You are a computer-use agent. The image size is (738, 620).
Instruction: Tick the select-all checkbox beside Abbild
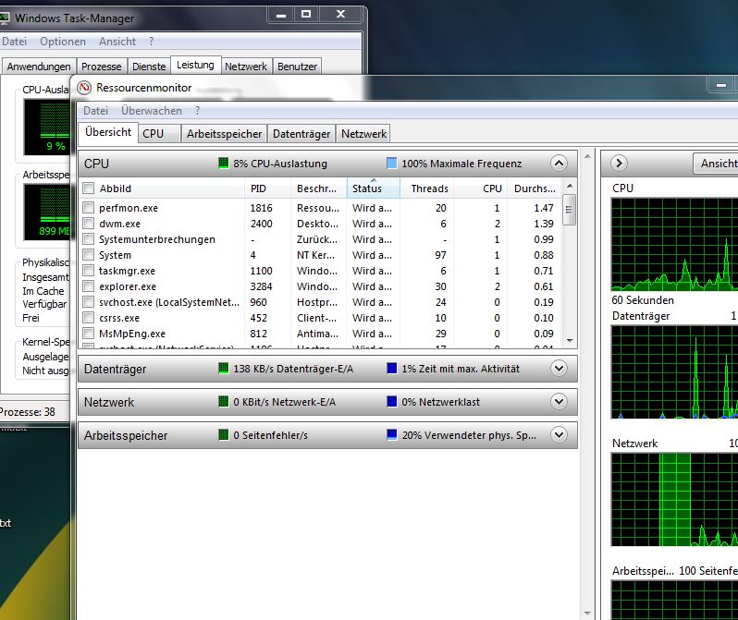pyautogui.click(x=88, y=188)
